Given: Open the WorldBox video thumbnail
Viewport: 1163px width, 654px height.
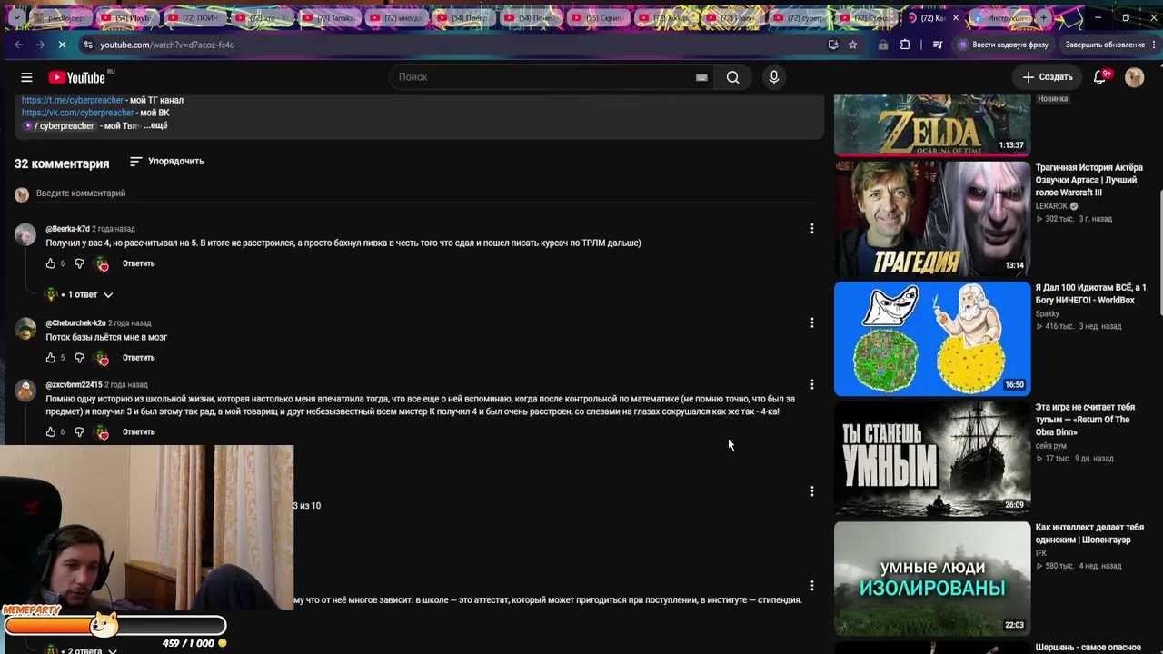Looking at the screenshot, I should point(932,339).
